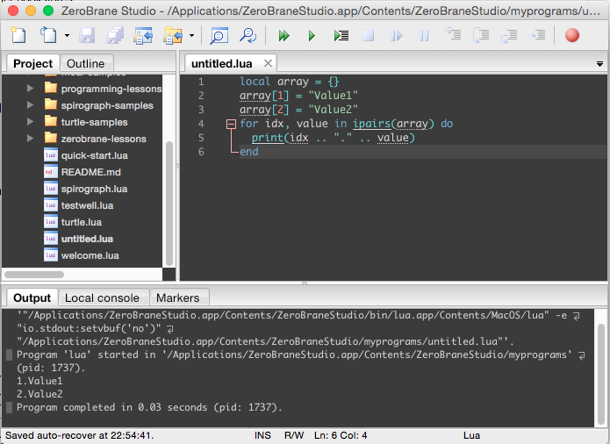This screenshot has height=444, width=610.
Task: Collapse the for-loop code fold marker
Action: click(231, 124)
